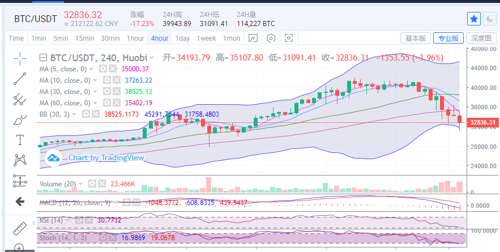Expand Stoch (14, 1, 3) dropdown arrow
The height and width of the screenshot is (252, 500).
tap(91, 238)
